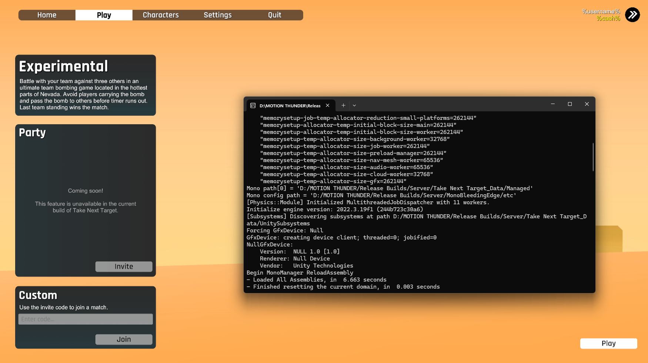Close the terminal window
648x363 pixels.
tap(587, 104)
